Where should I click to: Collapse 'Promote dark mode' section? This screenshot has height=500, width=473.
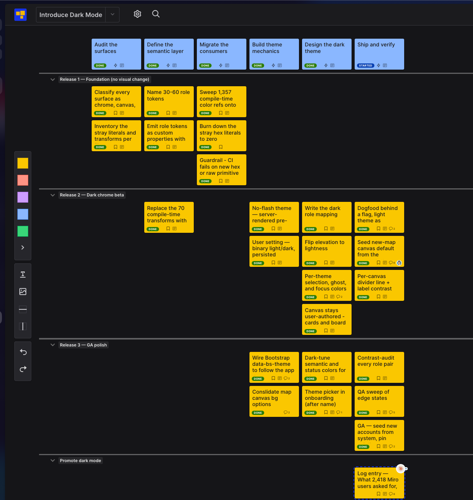pyautogui.click(x=53, y=461)
